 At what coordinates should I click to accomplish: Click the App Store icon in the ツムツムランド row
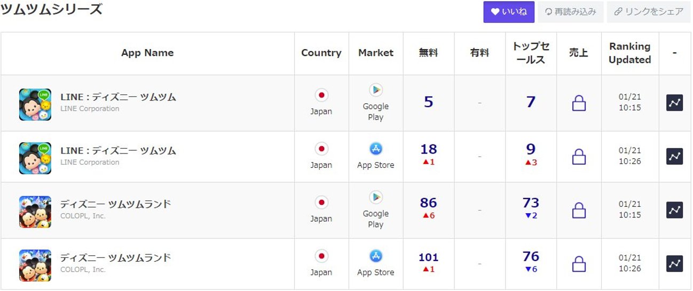click(376, 256)
